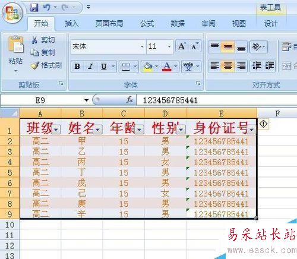
Task: Toggle align text right
Action: (241, 66)
